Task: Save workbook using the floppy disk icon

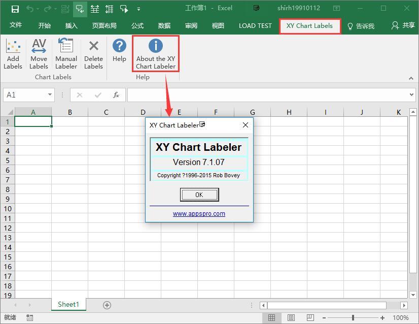Action: (x=15, y=9)
